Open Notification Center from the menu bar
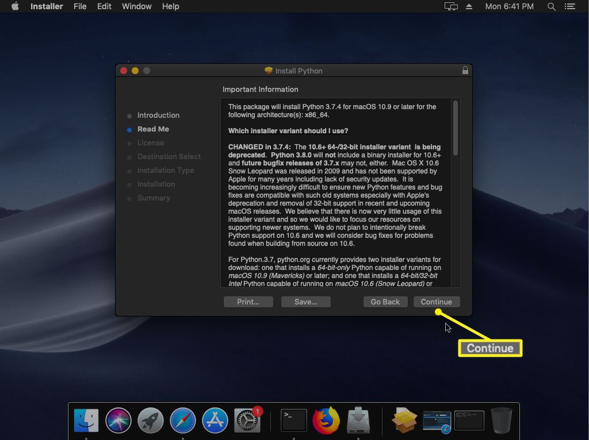Viewport: 589px width, 440px height. [x=571, y=6]
